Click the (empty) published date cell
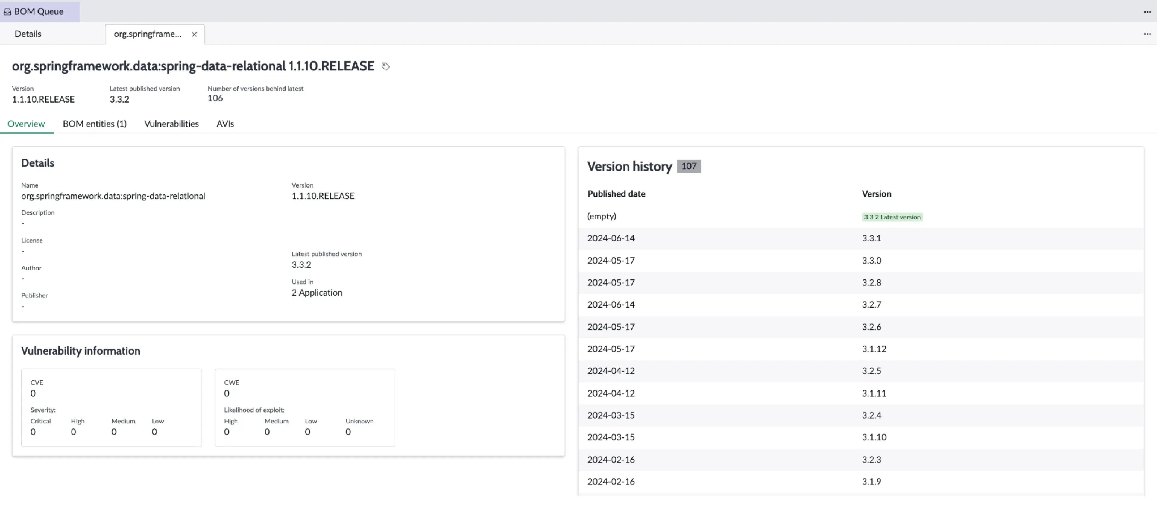 602,216
